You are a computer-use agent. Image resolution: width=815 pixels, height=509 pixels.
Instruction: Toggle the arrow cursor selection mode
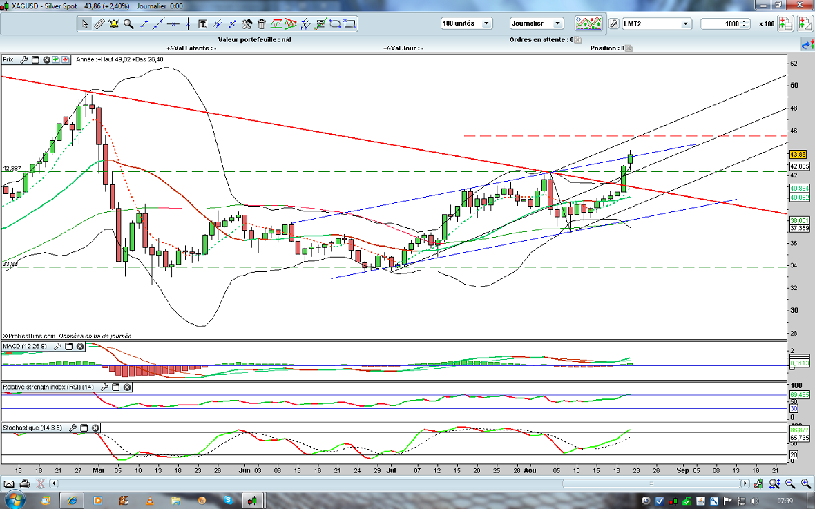84,23
